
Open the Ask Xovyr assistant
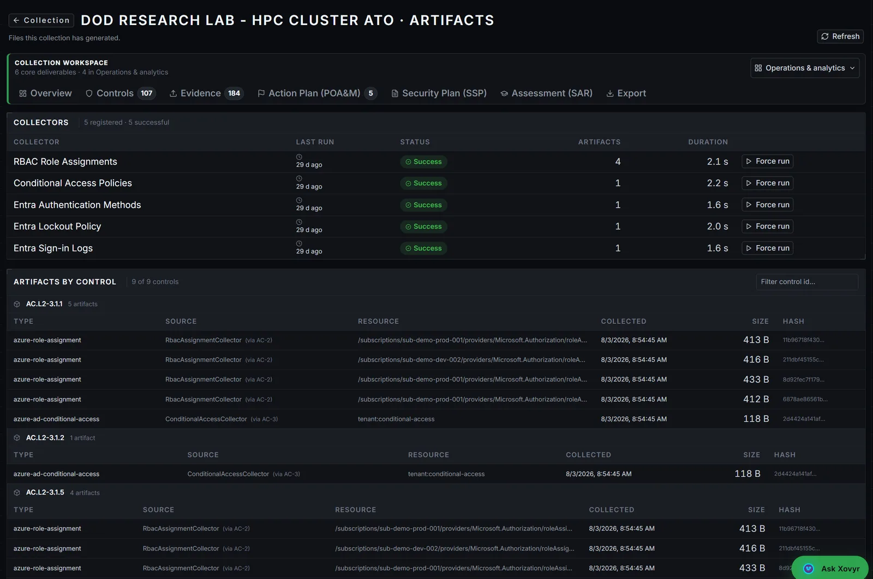(x=830, y=568)
